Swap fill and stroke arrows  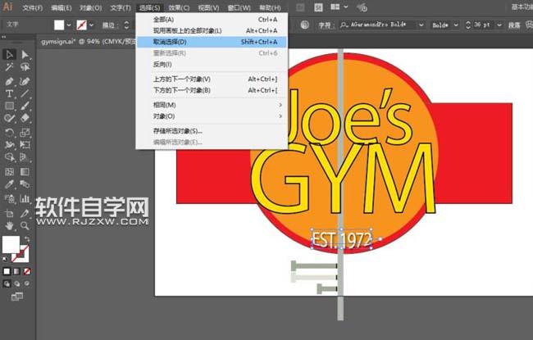(27, 239)
